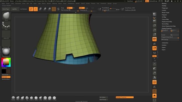Open the Dots stroke type picker
The width and height of the screenshot is (182, 102).
[6, 25]
